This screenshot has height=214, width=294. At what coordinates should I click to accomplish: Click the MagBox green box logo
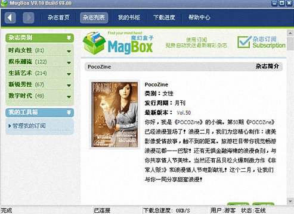tap(94, 43)
